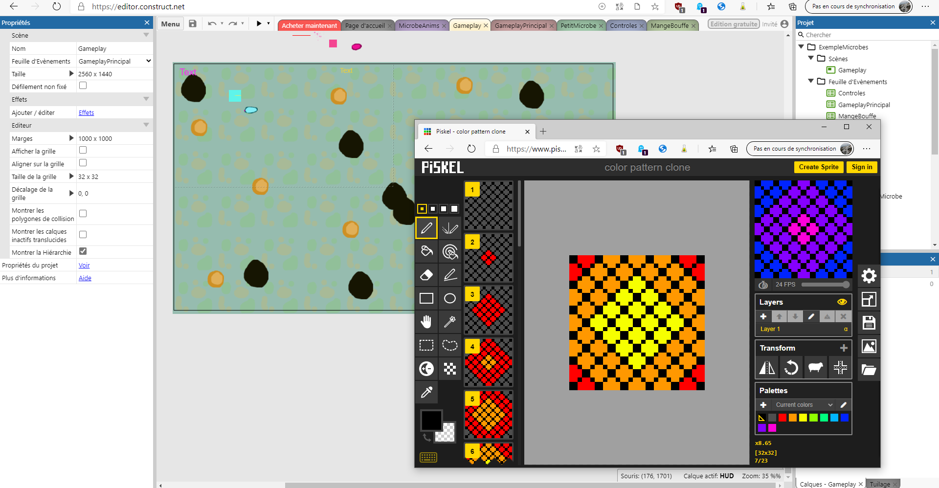The width and height of the screenshot is (939, 488).
Task: Open the Construct Menu button
Action: pyautogui.click(x=170, y=24)
